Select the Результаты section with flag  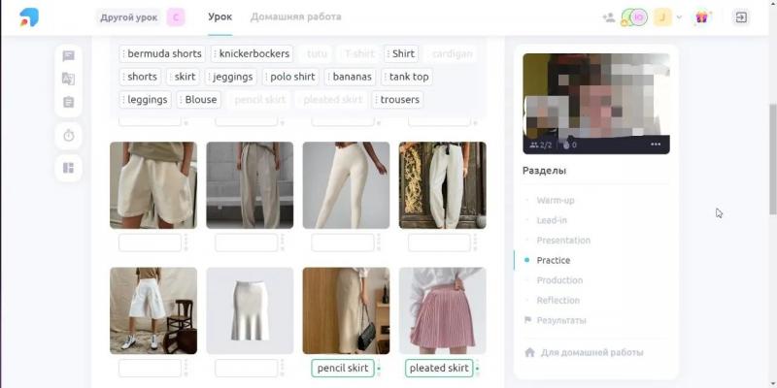[x=561, y=320]
